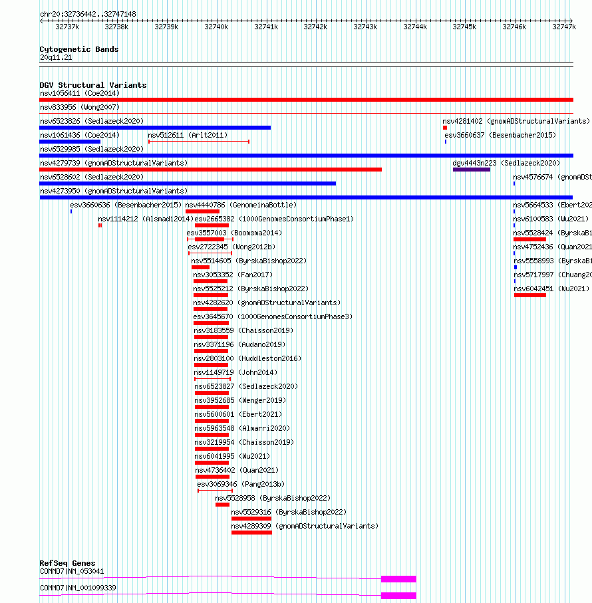Open nsv5664533 Ebert variant label

click(x=552, y=205)
